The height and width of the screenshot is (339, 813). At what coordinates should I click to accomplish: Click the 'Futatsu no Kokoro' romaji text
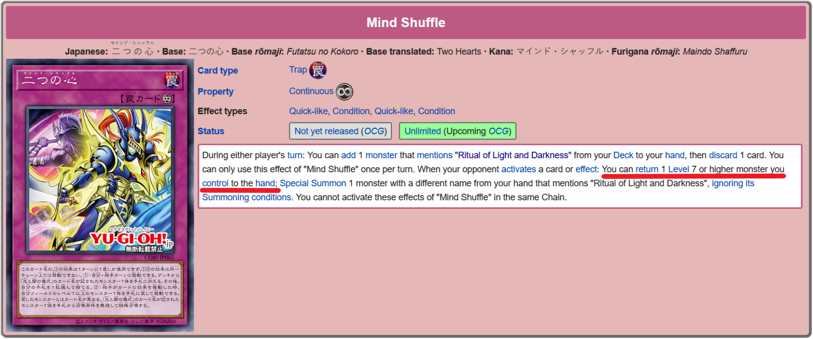click(323, 52)
